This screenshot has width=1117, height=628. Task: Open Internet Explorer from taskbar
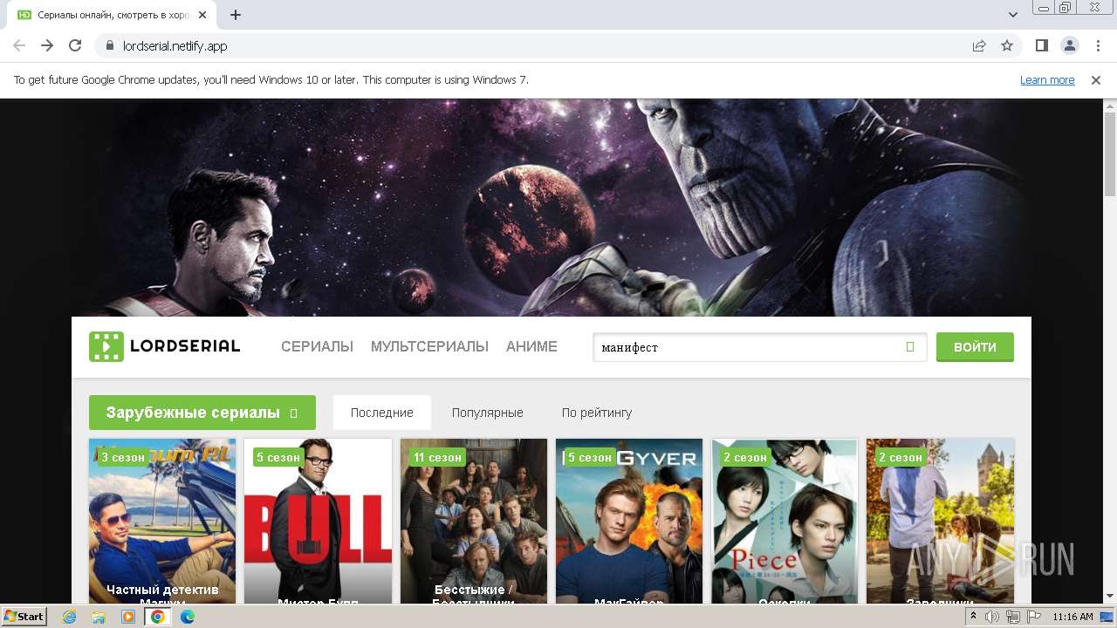pyautogui.click(x=70, y=617)
